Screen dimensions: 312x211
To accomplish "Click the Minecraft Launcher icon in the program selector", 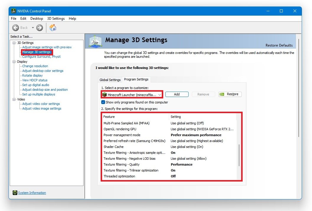I will pos(105,94).
